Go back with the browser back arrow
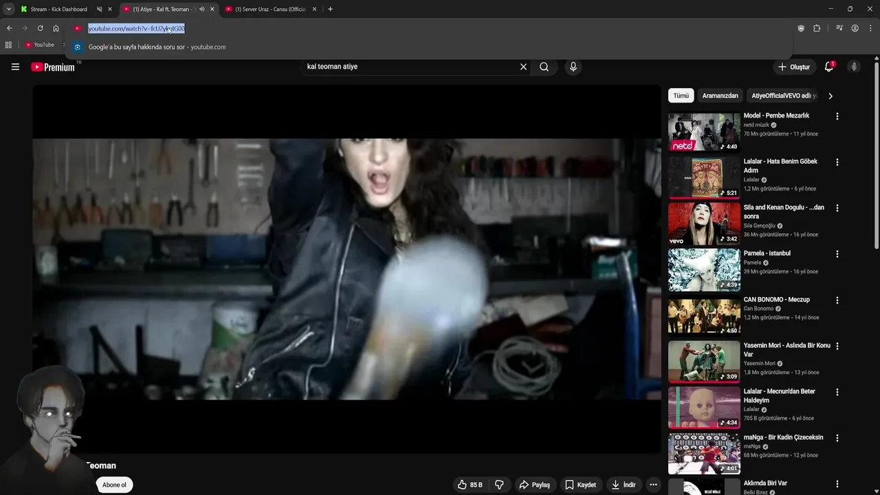This screenshot has height=495, width=880. click(9, 28)
